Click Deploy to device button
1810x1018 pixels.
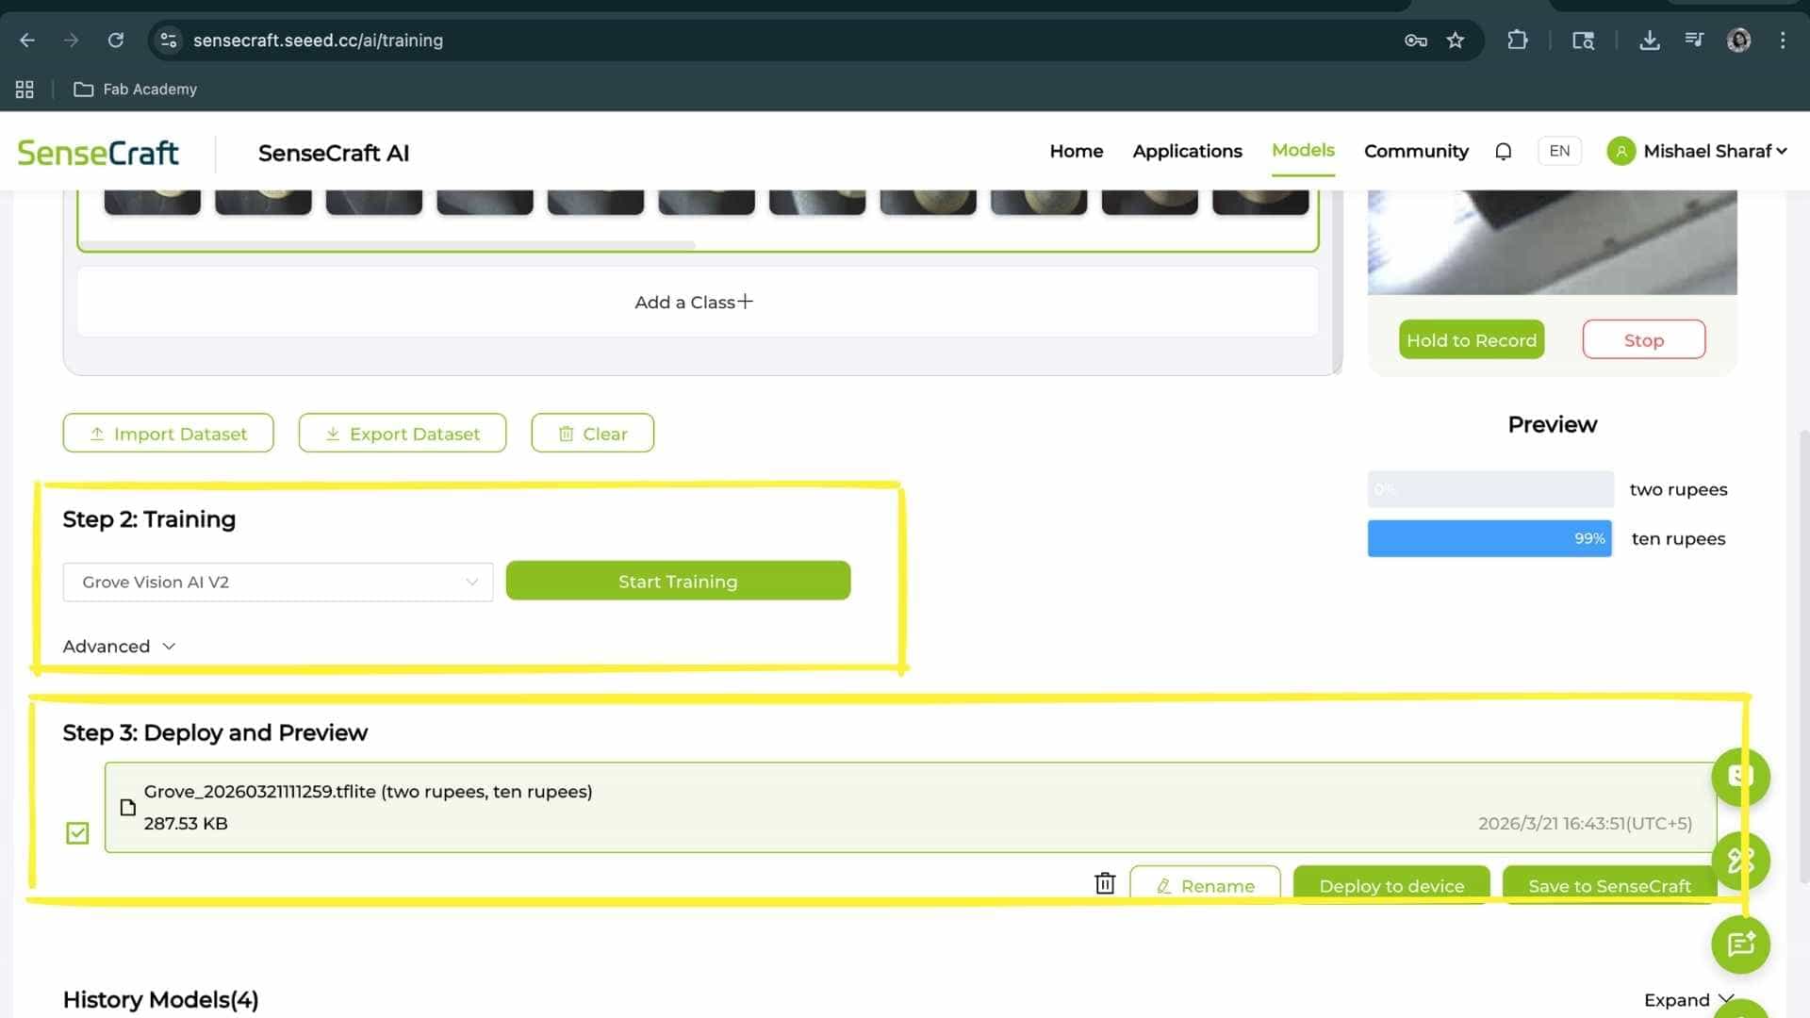(x=1391, y=886)
